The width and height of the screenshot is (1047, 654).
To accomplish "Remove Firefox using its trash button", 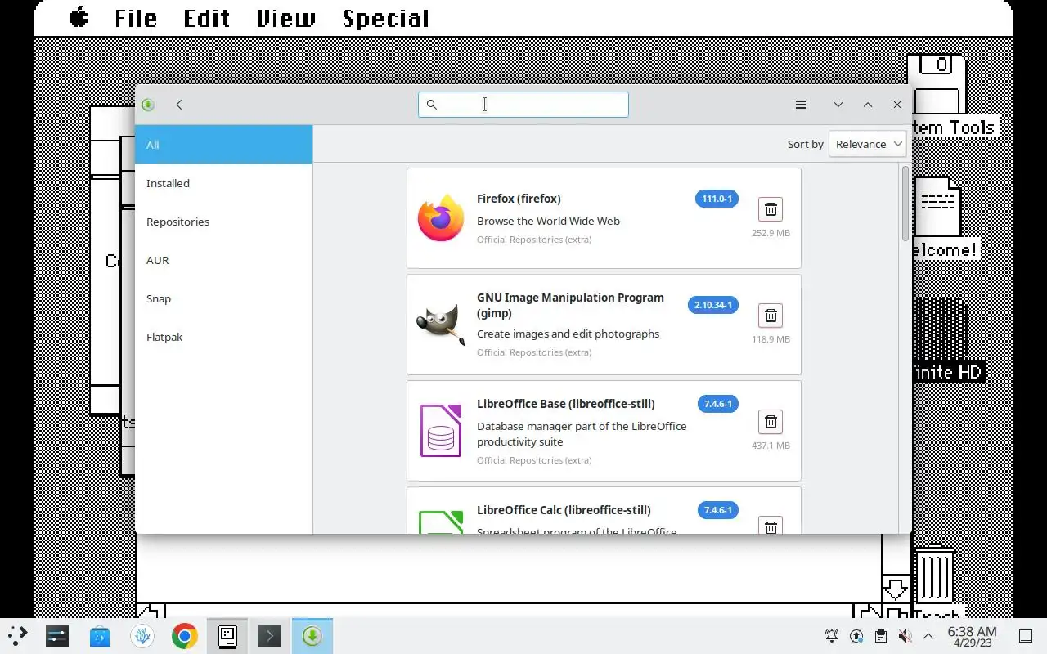I will (771, 209).
